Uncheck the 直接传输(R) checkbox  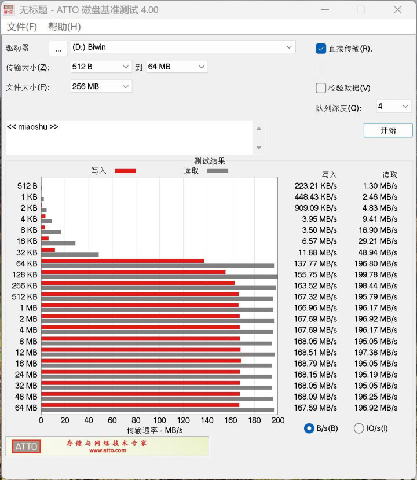tap(321, 49)
